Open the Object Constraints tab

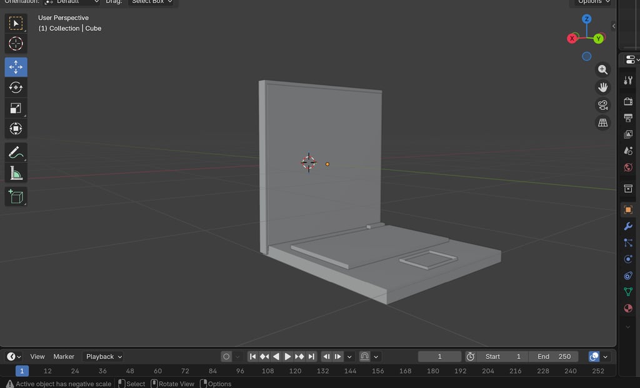pos(628,276)
